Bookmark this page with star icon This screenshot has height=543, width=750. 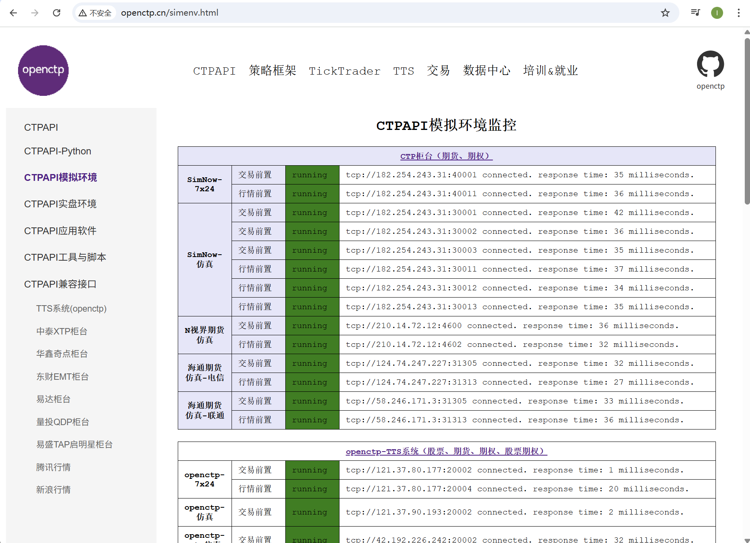[665, 13]
